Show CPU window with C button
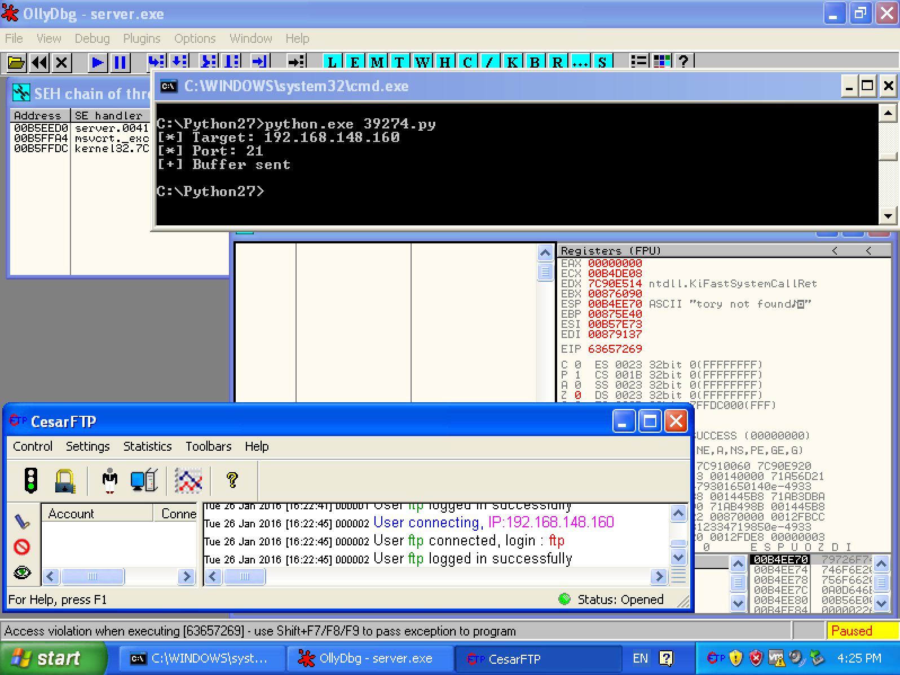 [x=467, y=61]
